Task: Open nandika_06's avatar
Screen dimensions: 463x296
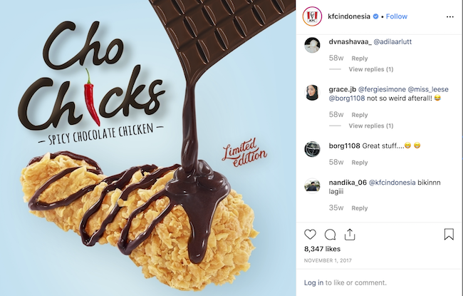Action: (312, 185)
